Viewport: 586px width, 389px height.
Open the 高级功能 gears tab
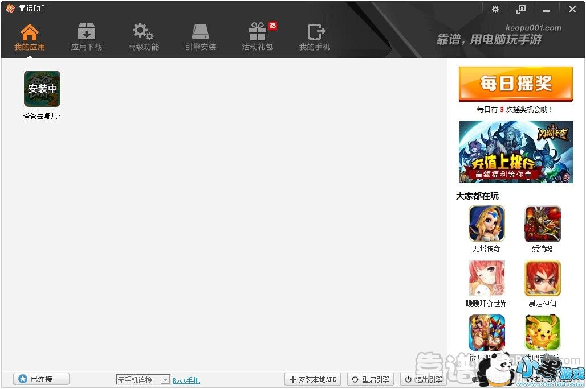[144, 38]
